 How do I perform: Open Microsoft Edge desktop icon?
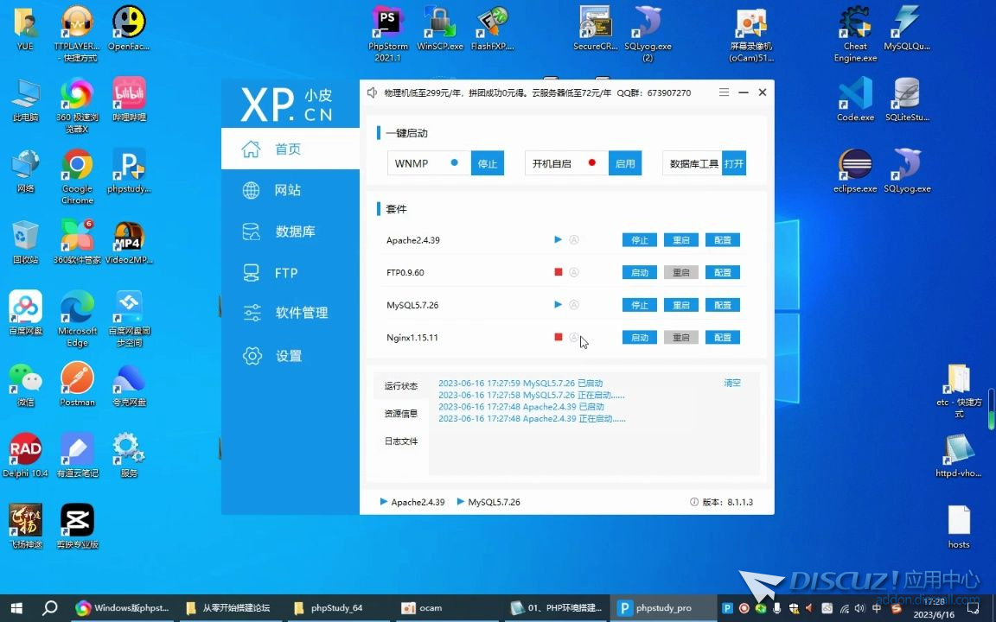pyautogui.click(x=78, y=319)
